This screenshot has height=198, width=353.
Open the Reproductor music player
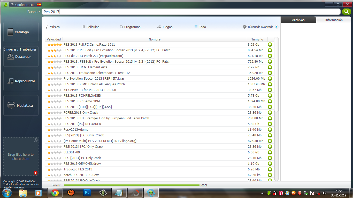(x=21, y=81)
